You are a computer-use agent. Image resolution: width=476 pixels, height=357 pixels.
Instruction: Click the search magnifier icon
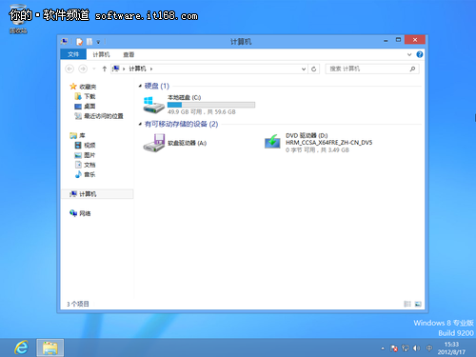point(412,69)
